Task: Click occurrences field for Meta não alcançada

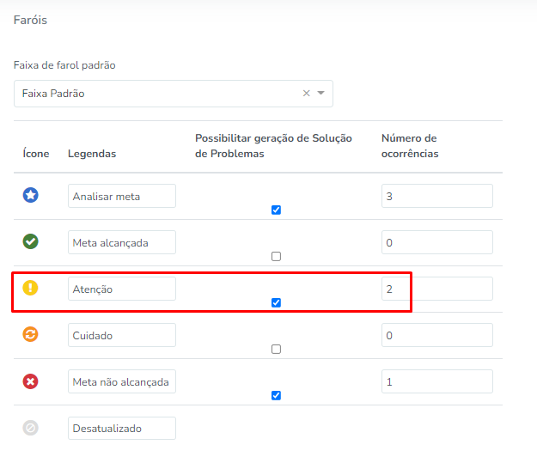Action: coord(436,381)
